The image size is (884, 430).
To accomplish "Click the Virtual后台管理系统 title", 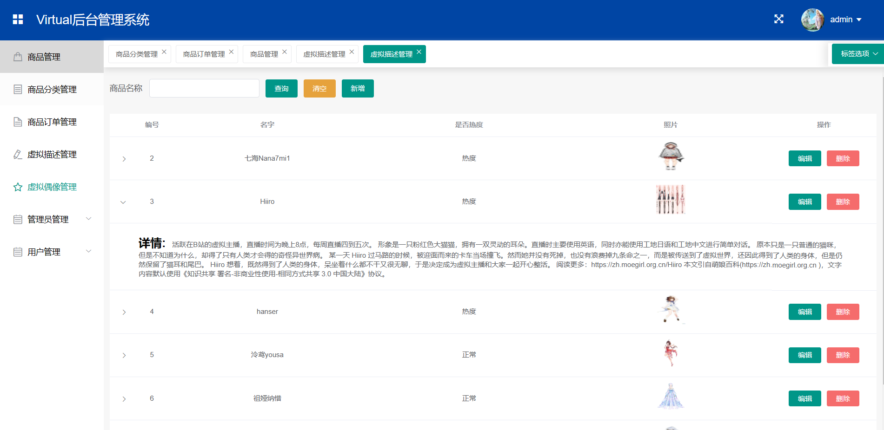I will 93,20.
